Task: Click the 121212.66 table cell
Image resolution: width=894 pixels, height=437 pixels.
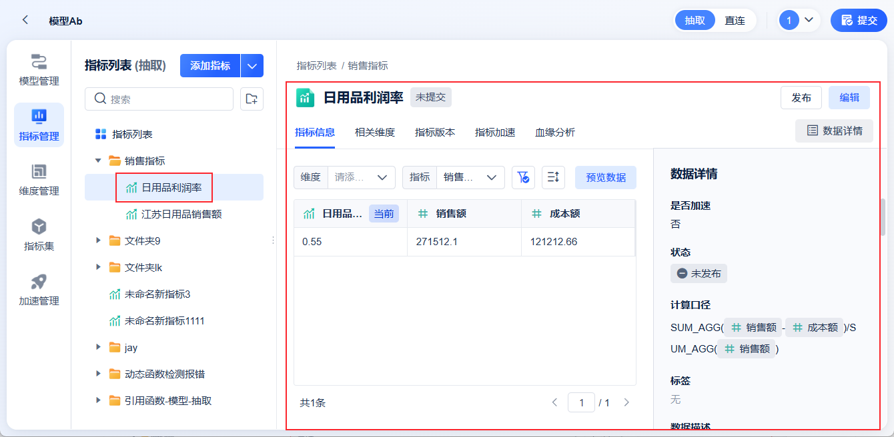Action: (x=578, y=242)
